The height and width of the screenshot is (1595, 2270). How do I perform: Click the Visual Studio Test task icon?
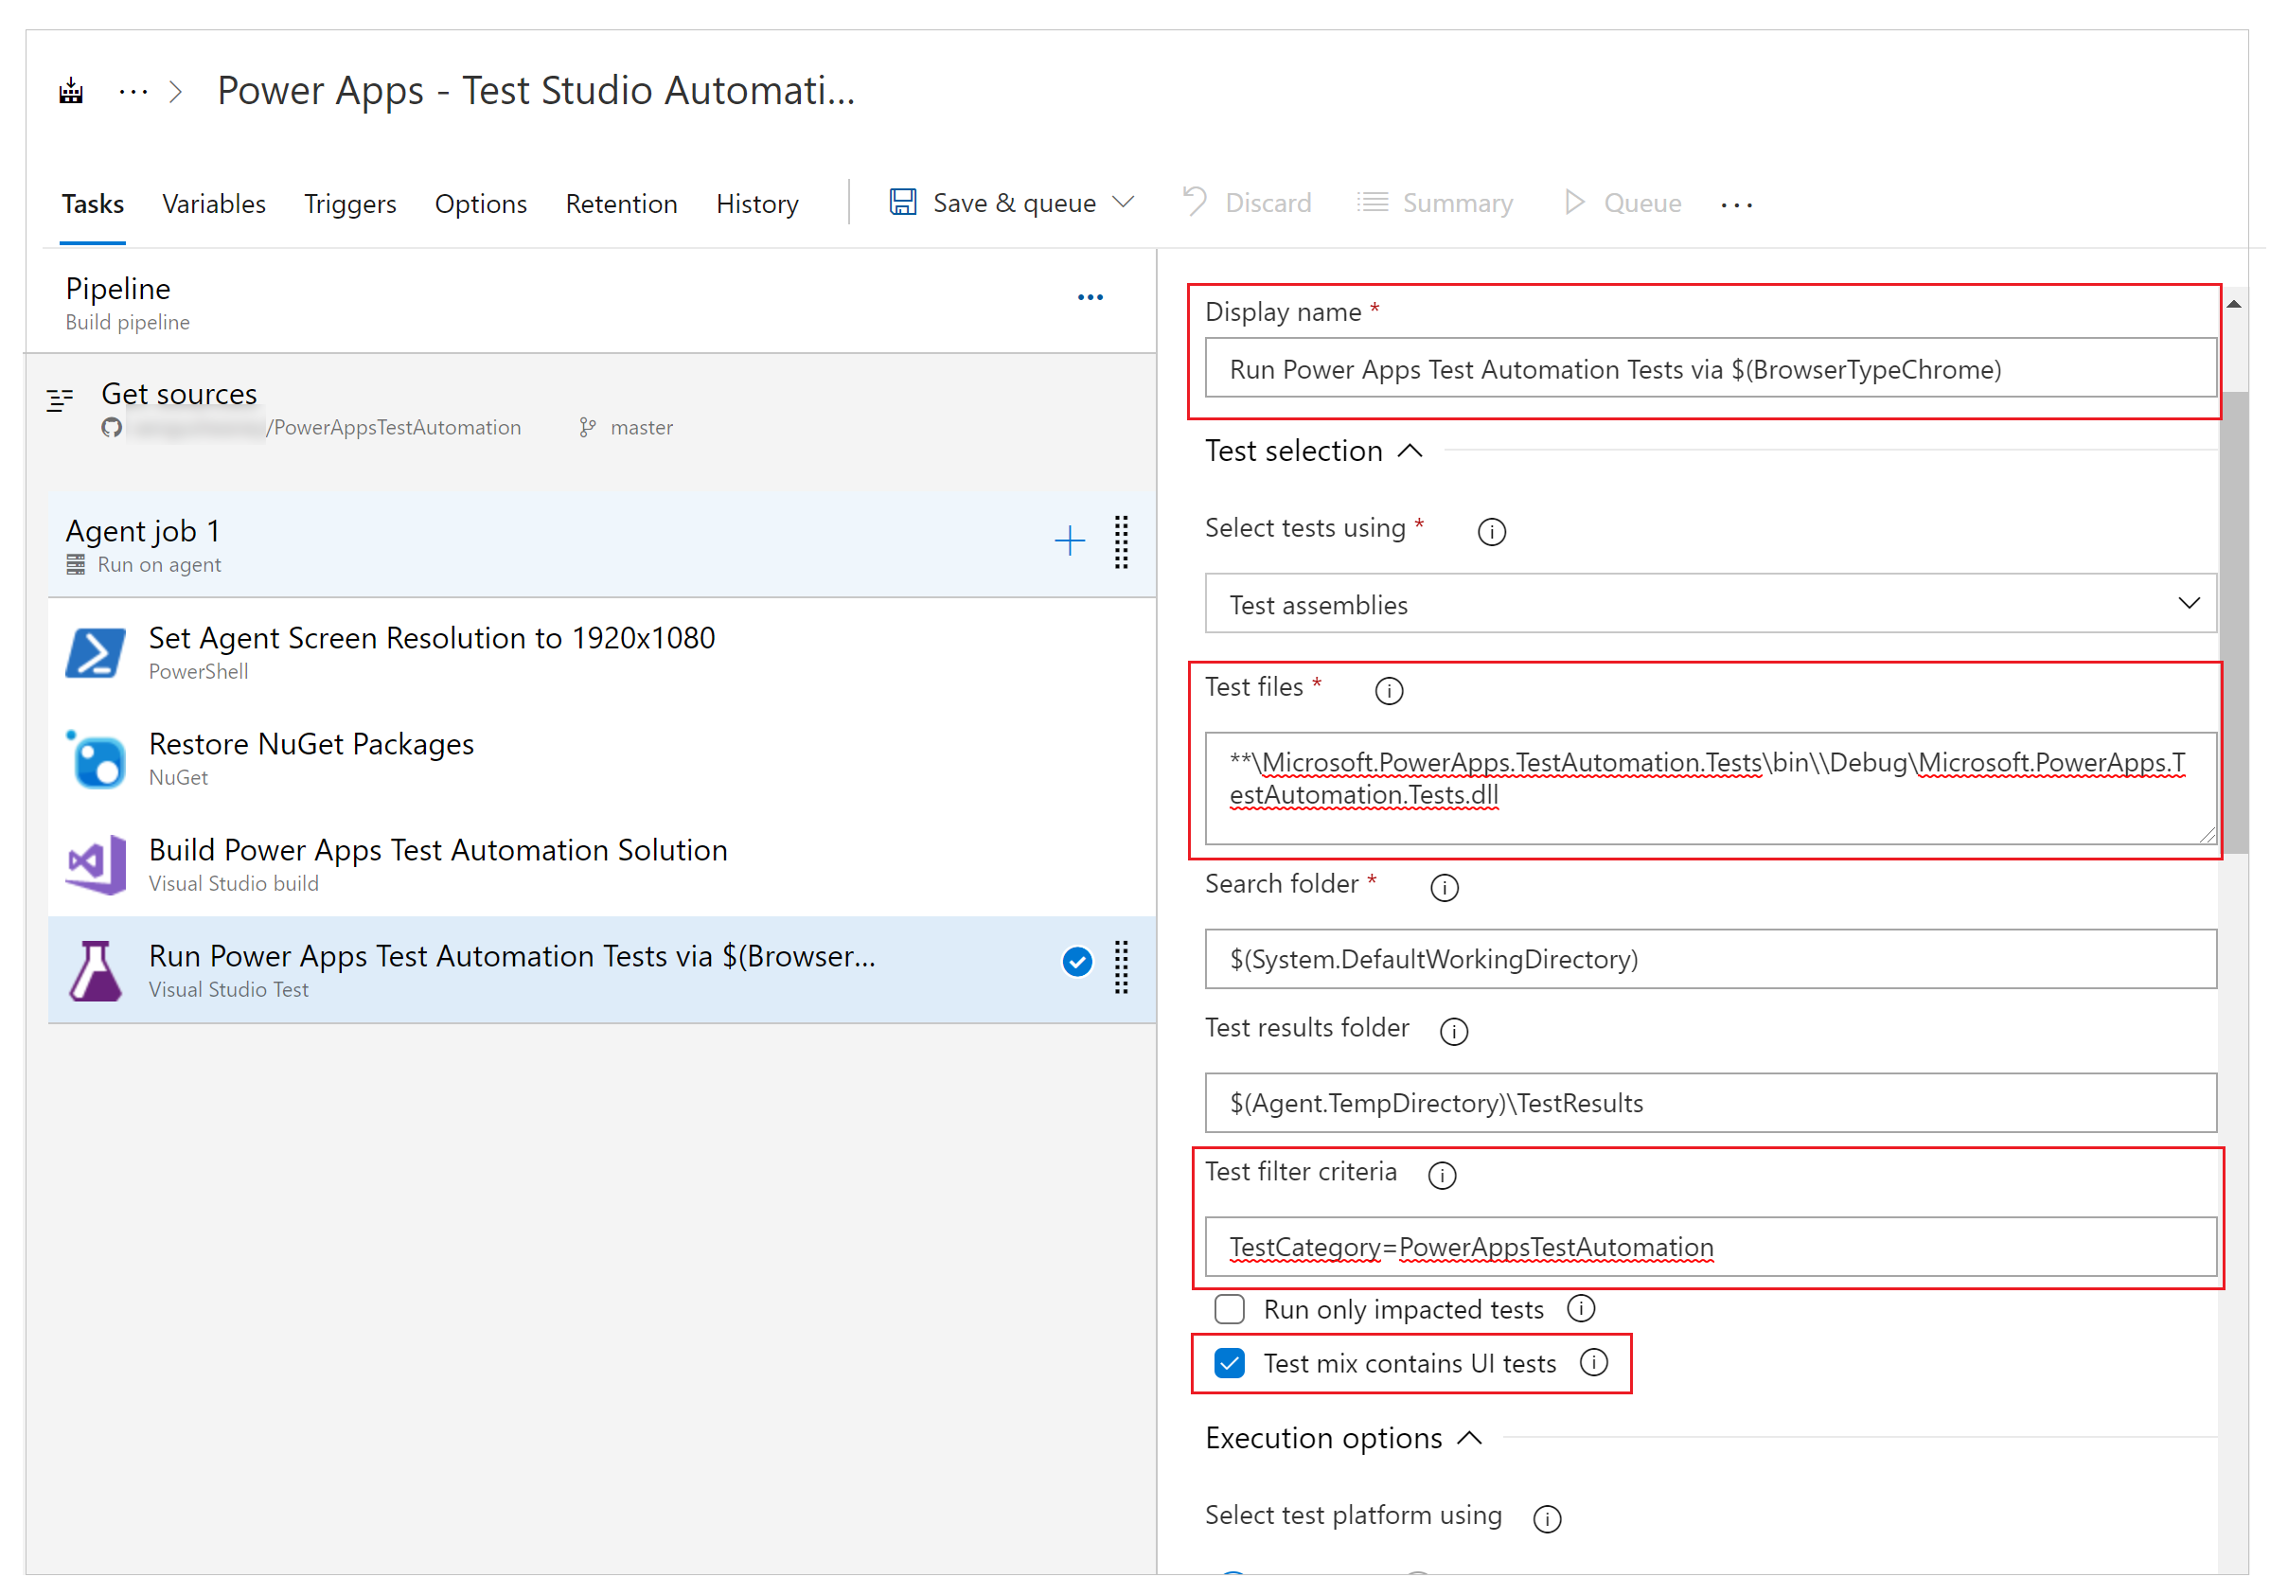(97, 970)
